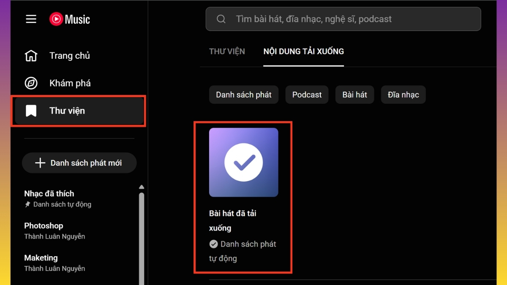Image resolution: width=507 pixels, height=285 pixels.
Task: Click the sidebar playlist scrollbar thumb
Action: 142,239
